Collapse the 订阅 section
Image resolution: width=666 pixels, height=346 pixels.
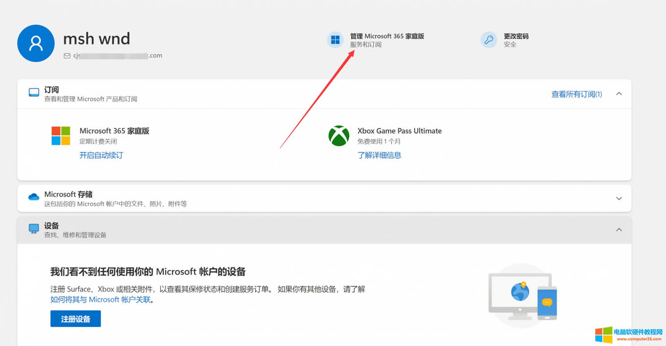pyautogui.click(x=619, y=93)
